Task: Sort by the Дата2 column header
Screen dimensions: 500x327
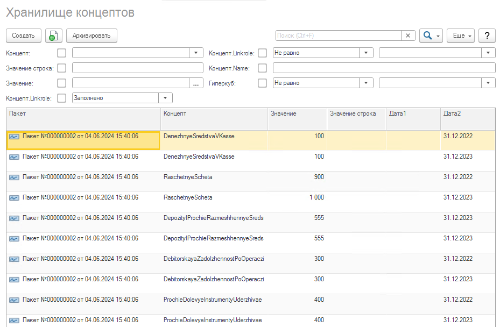Action: pos(468,119)
